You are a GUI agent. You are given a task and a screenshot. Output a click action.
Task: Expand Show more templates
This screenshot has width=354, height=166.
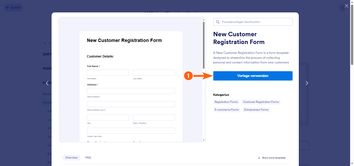click(x=272, y=158)
